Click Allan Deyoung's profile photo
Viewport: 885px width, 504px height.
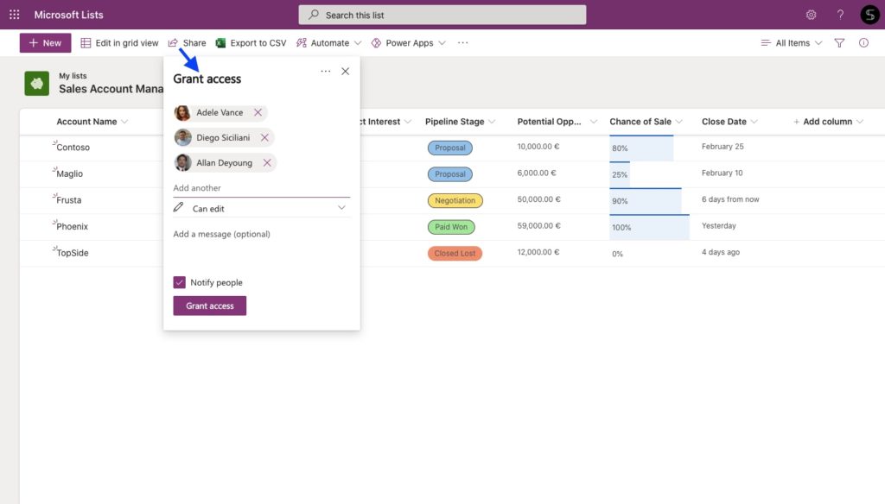(182, 163)
